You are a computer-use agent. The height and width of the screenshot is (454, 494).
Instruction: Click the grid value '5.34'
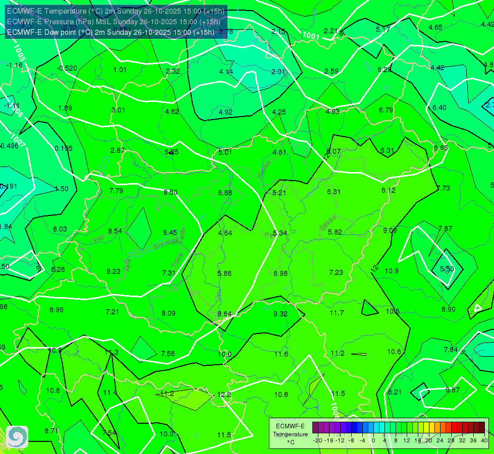(280, 233)
